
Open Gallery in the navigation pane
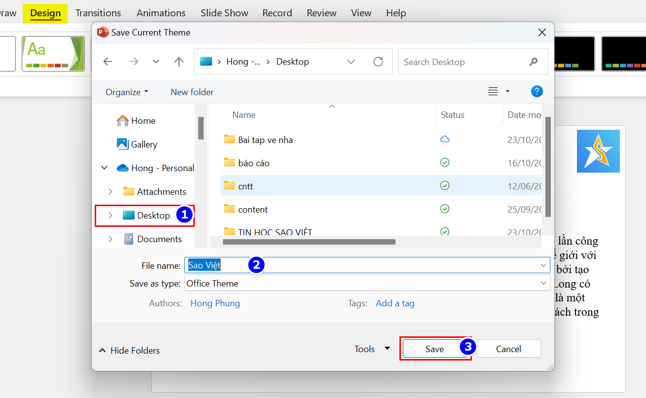click(144, 144)
